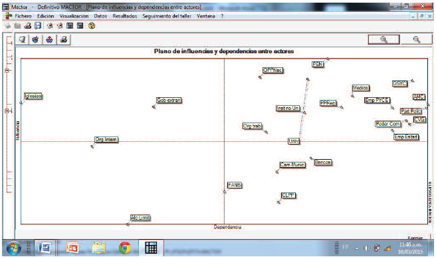Select the Alc Limit actor label

[140, 218]
